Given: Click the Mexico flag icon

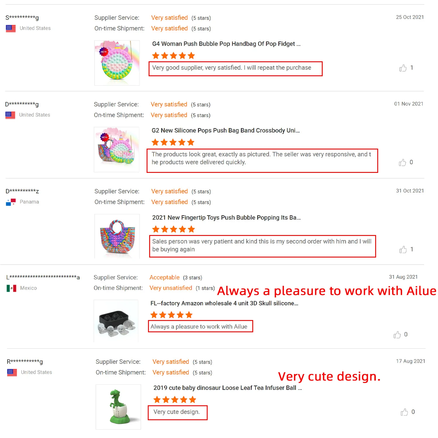Looking at the screenshot, I should tap(11, 288).
